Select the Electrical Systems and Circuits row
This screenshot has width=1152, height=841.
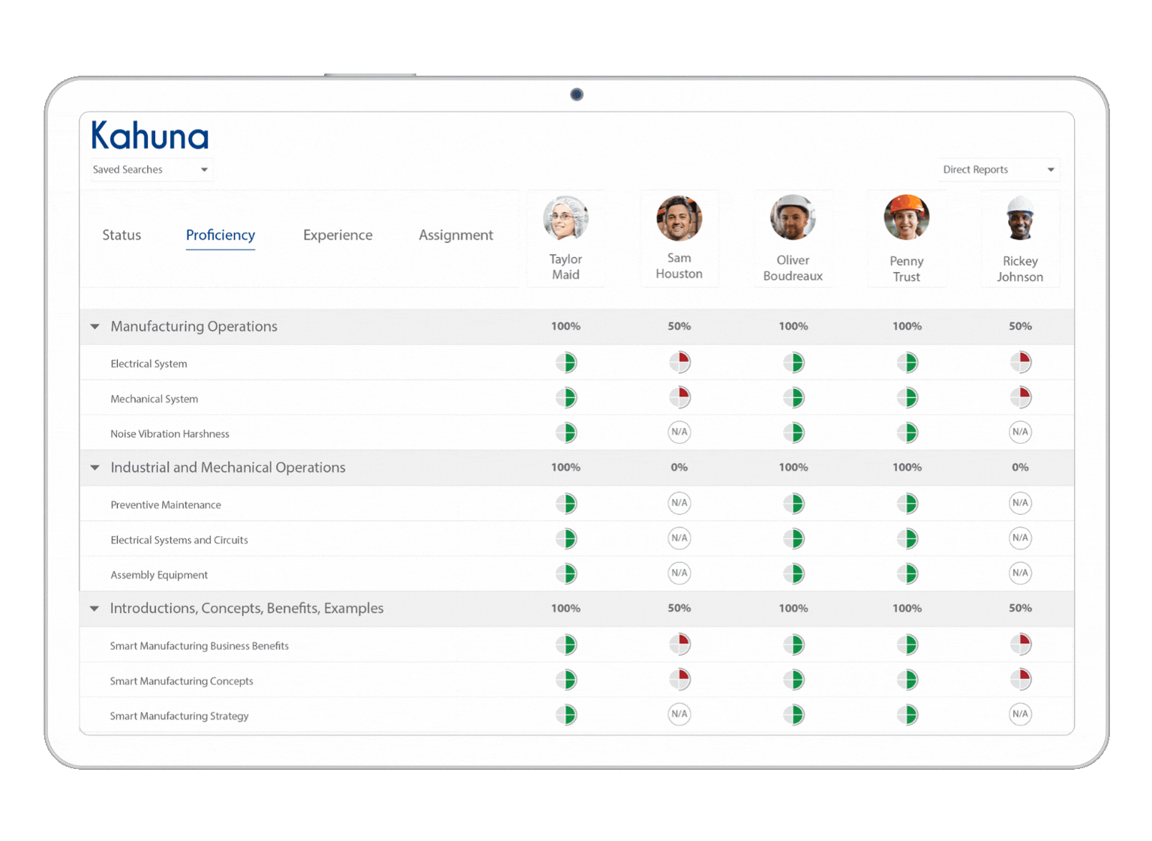577,539
